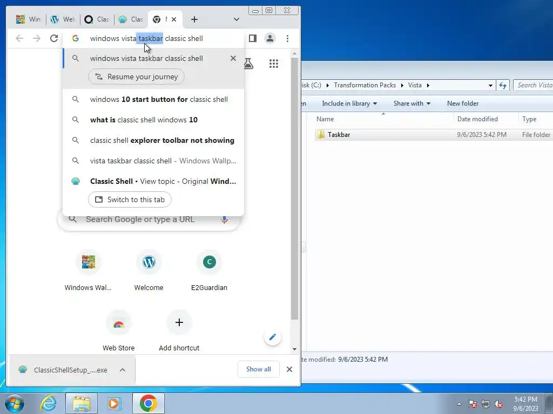Click the muted volume tray icon
Viewport: 553px width, 414px height.
click(498, 404)
